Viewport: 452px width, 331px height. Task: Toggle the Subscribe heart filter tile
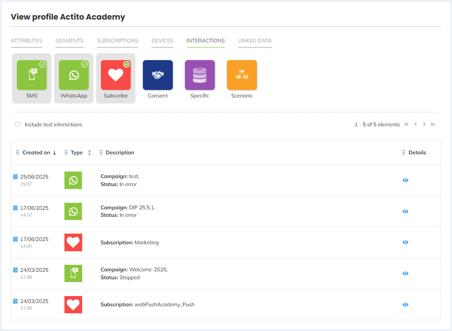[116, 78]
